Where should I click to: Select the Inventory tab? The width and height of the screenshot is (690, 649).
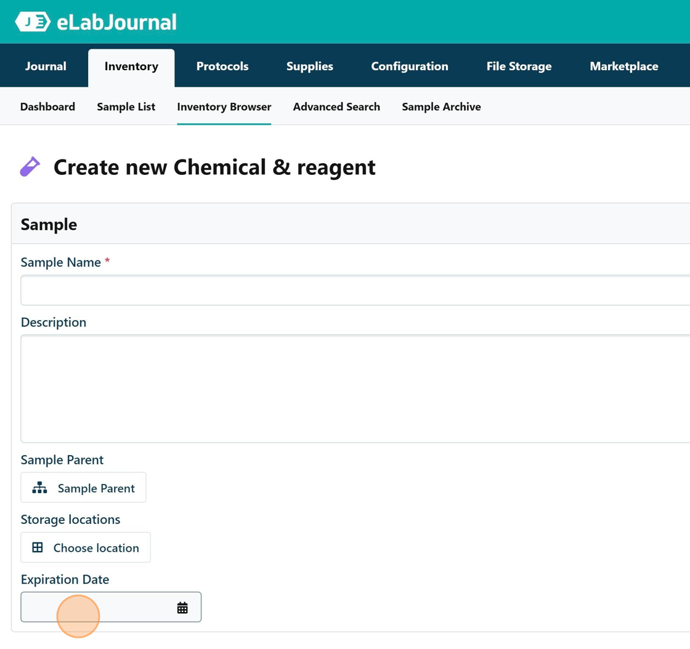[131, 67]
